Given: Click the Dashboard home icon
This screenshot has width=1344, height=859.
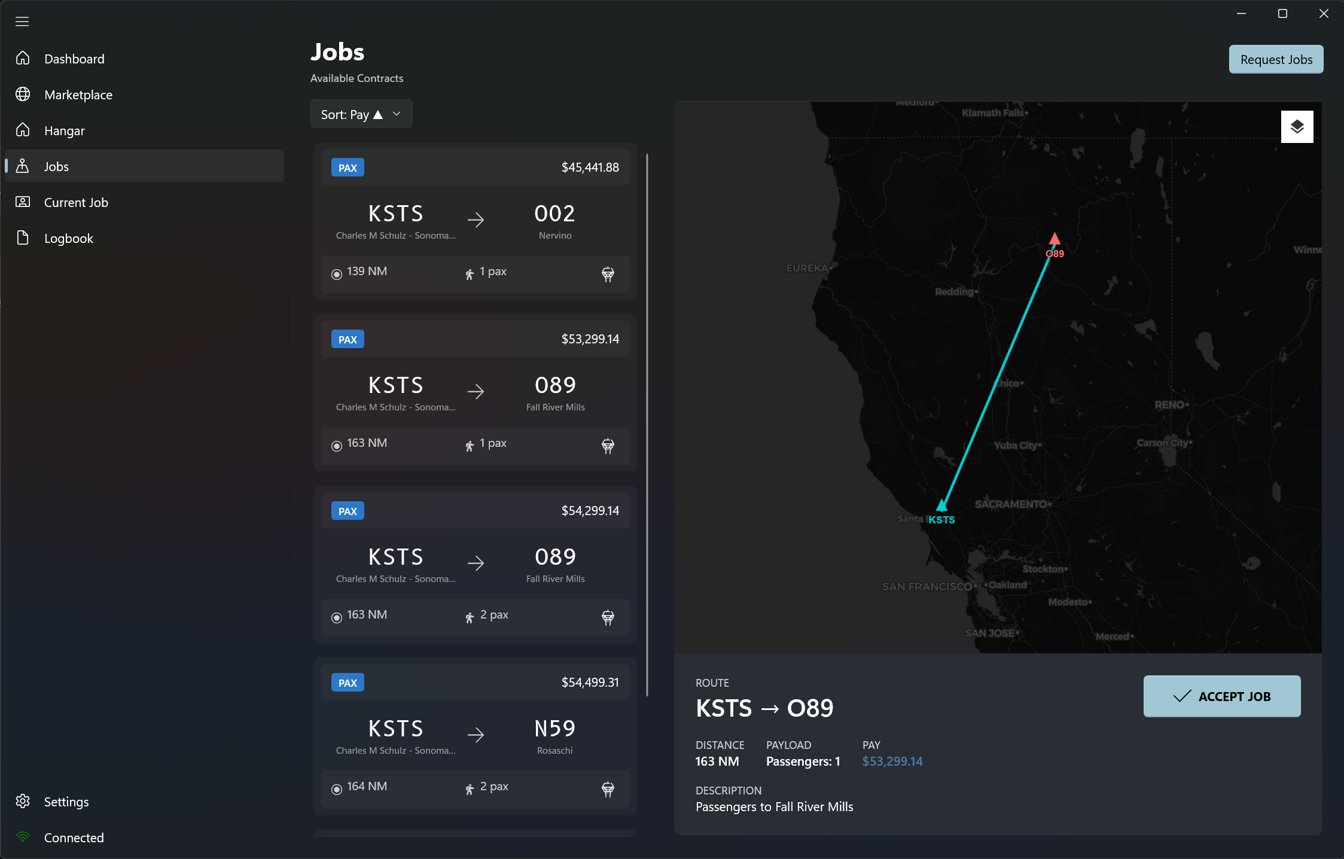Looking at the screenshot, I should (23, 58).
